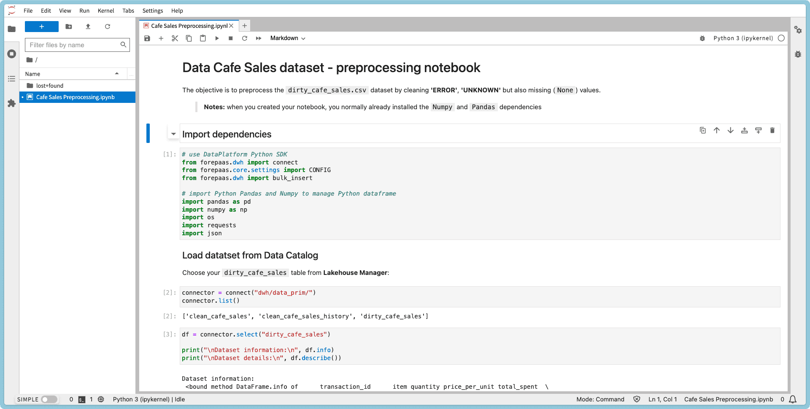Select the first code cell importing forepaas
Screen dimensions: 810x409
(x=480, y=194)
